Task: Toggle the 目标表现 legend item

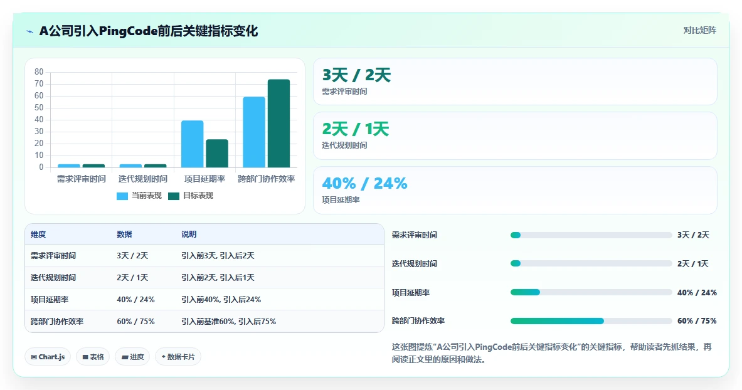Action: [x=191, y=196]
